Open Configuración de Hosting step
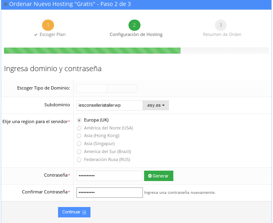The width and height of the screenshot is (273, 223). [136, 34]
